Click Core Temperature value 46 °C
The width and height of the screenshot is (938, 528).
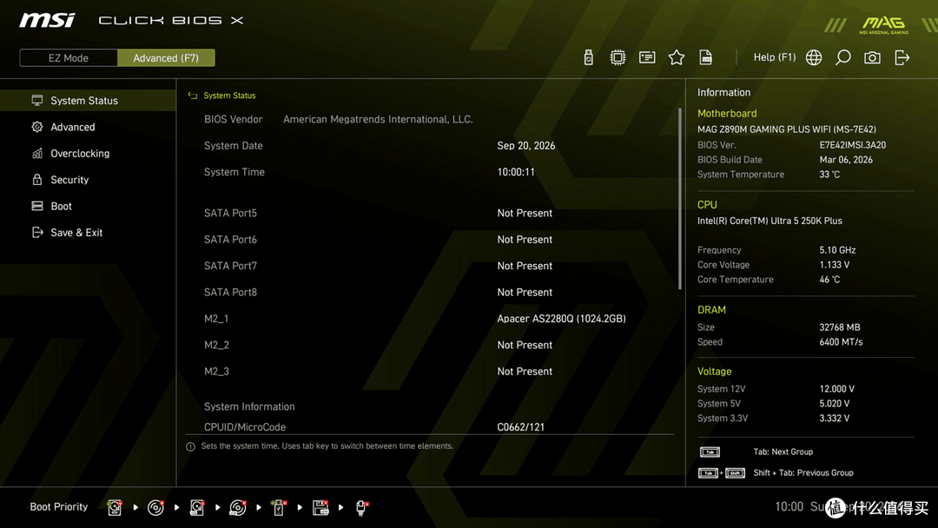click(829, 280)
